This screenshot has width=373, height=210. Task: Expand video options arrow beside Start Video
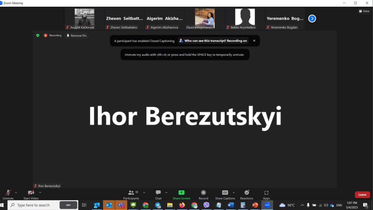[x=40, y=193]
